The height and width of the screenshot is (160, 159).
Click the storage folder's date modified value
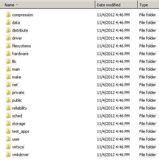(x=113, y=124)
